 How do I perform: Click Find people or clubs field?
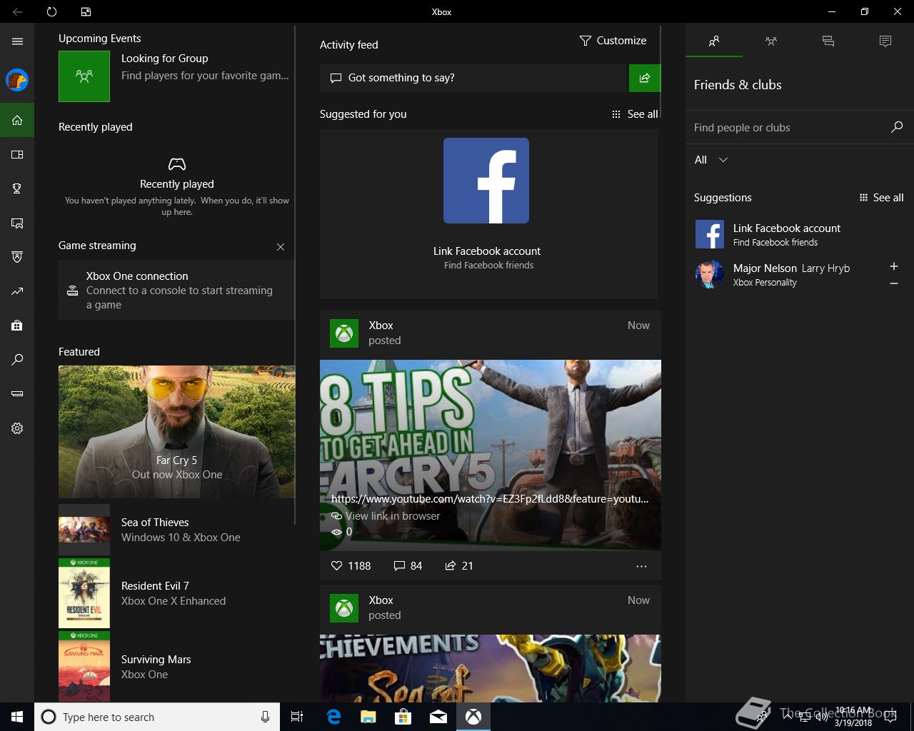click(x=789, y=127)
